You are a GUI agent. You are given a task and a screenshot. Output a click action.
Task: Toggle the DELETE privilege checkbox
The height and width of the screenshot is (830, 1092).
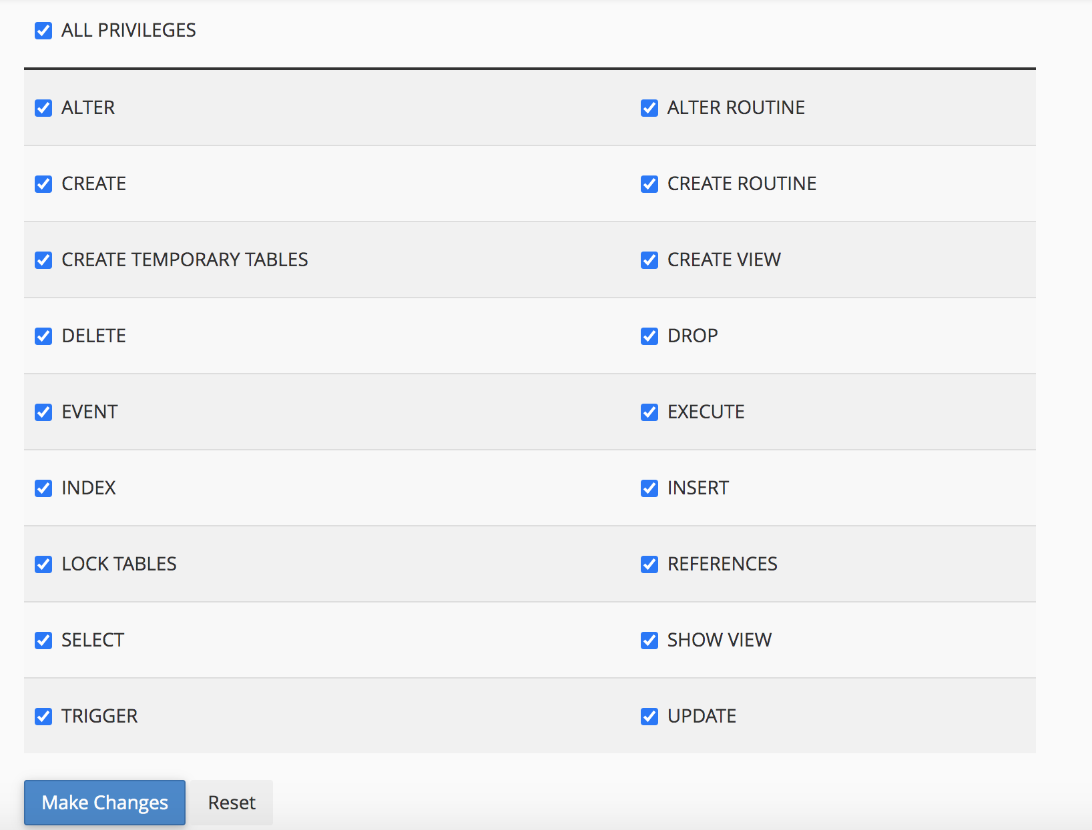tap(43, 336)
